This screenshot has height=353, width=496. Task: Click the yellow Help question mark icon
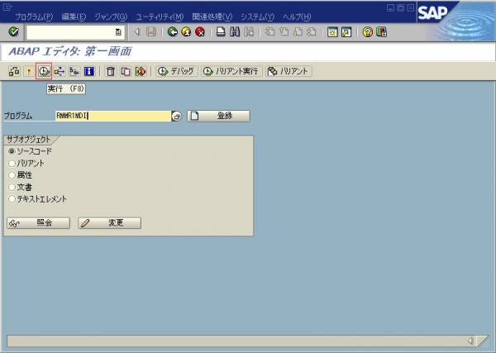368,32
